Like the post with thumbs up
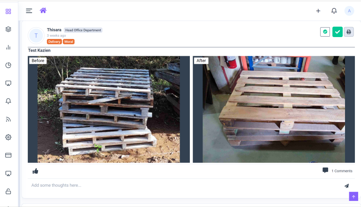The height and width of the screenshot is (207, 361). (x=35, y=171)
